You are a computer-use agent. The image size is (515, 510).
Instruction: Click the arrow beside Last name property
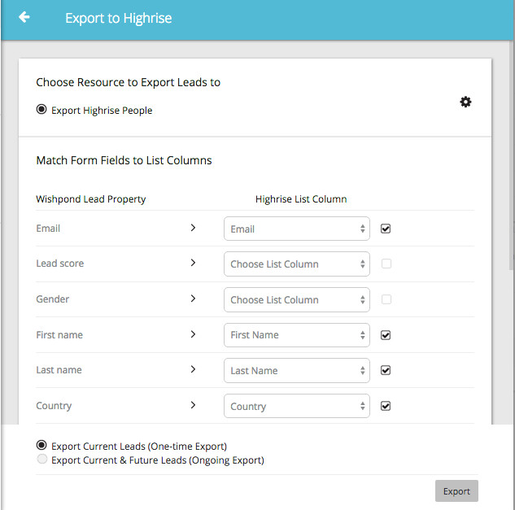coord(193,369)
